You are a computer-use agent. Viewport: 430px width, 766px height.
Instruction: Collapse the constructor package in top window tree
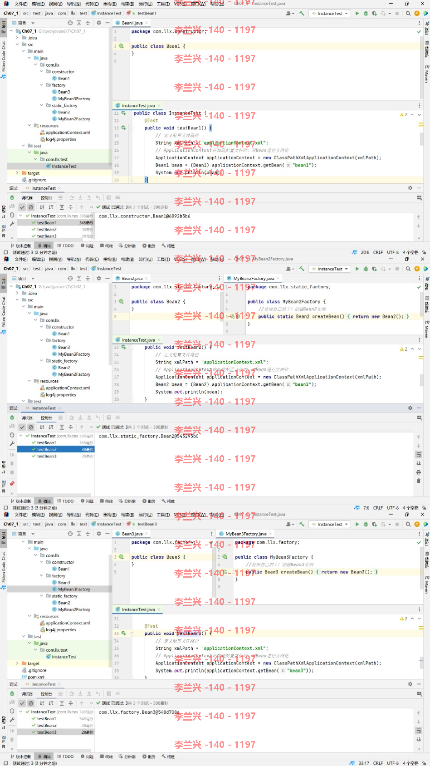(42, 72)
